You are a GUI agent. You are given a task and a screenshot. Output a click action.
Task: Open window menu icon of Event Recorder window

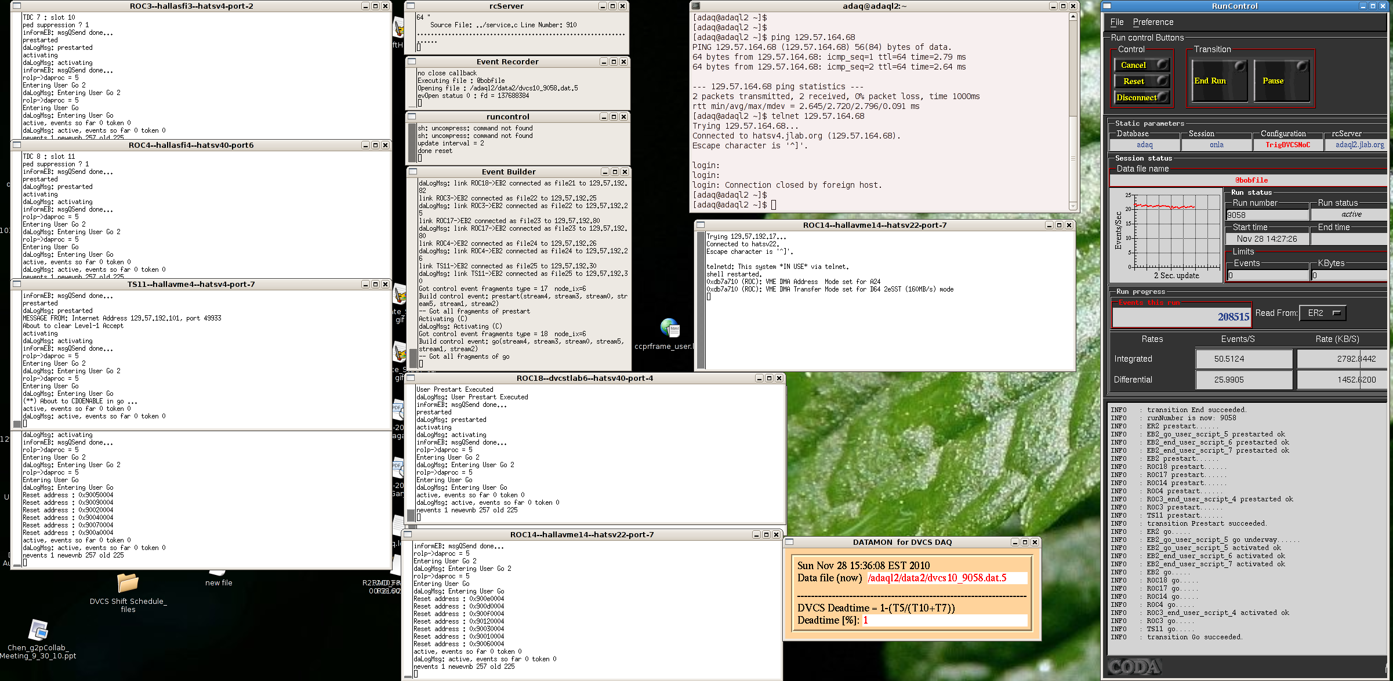tap(411, 61)
